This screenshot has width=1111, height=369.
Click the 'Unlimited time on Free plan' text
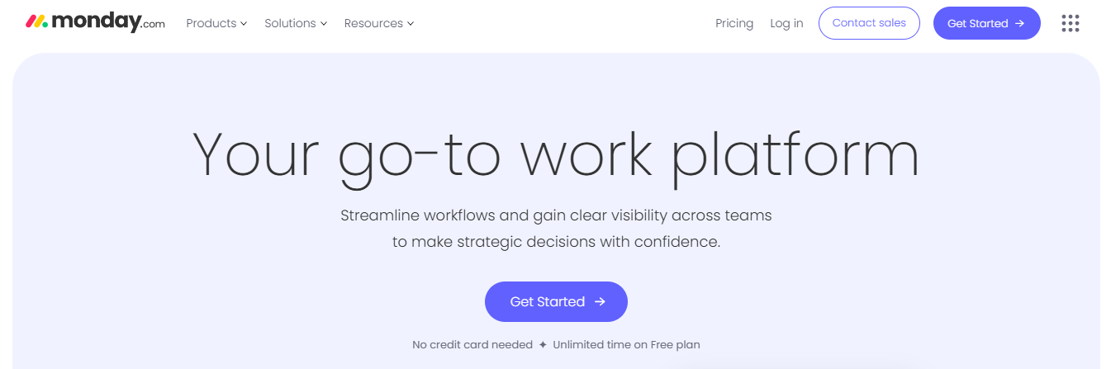626,344
